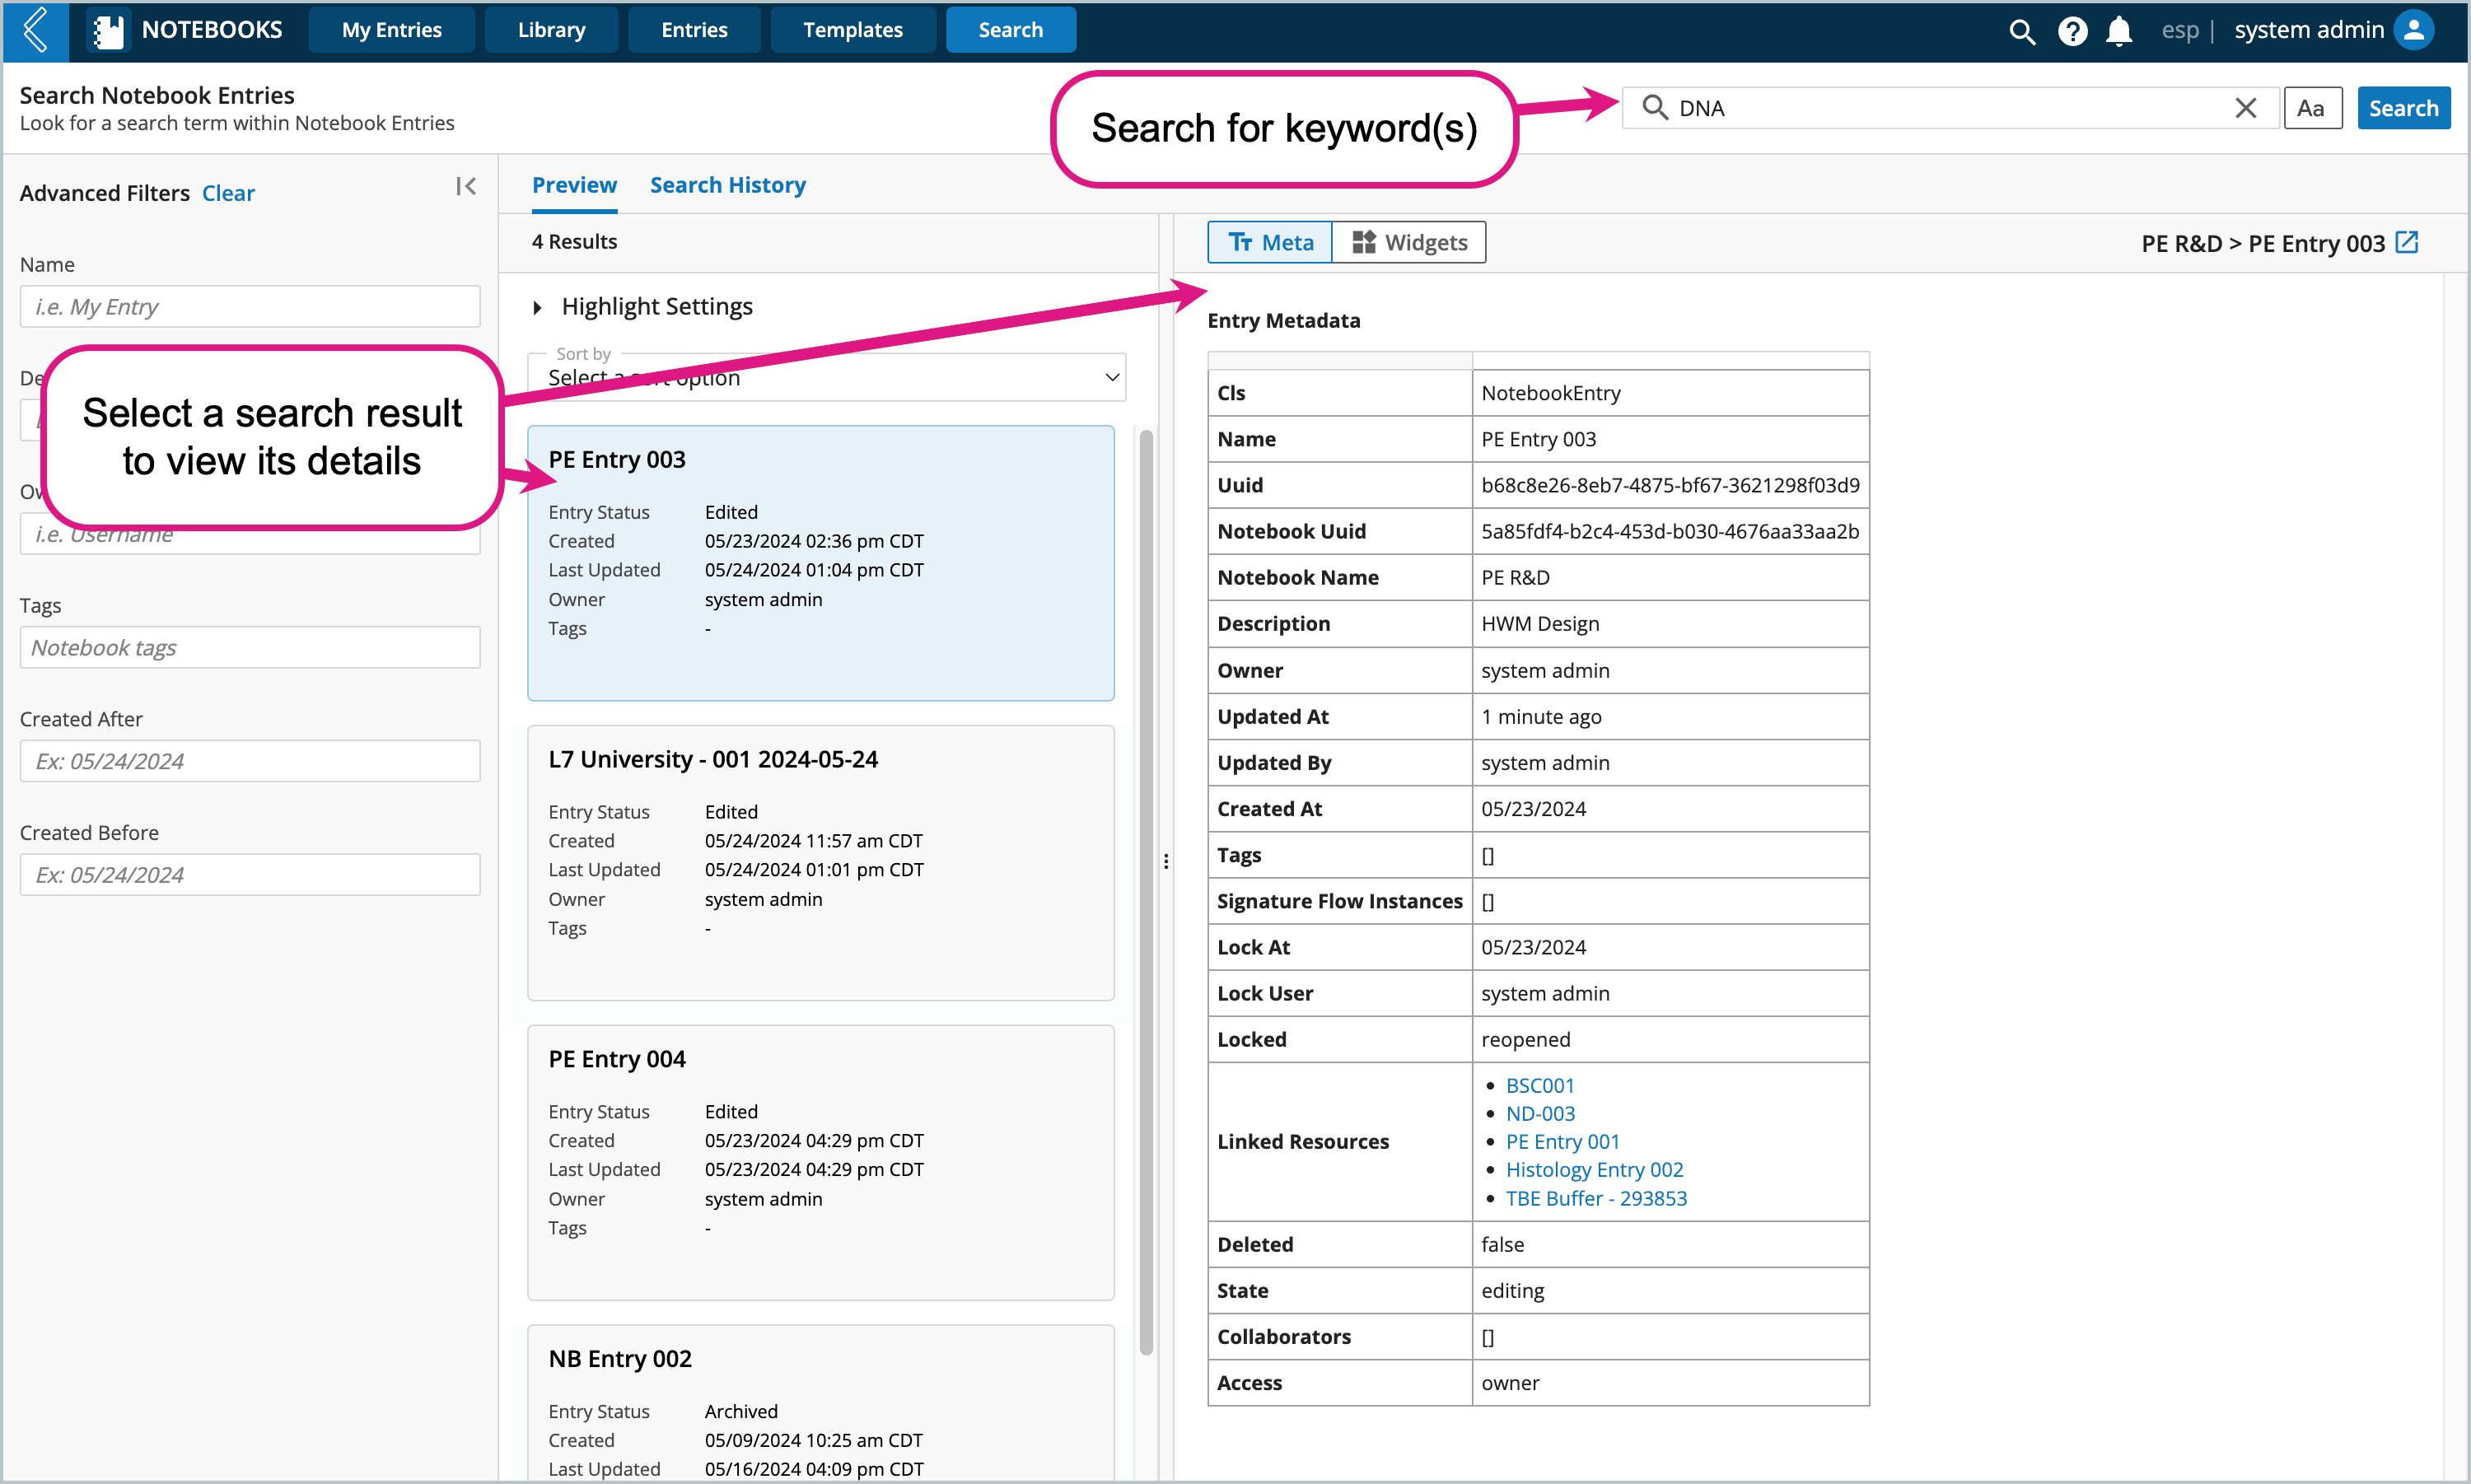The height and width of the screenshot is (1484, 2471).
Task: Select the Search tab in navigation
Action: [1010, 30]
